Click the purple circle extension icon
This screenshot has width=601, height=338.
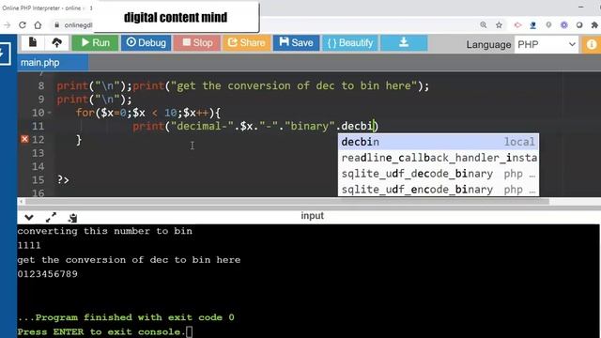tap(563, 25)
